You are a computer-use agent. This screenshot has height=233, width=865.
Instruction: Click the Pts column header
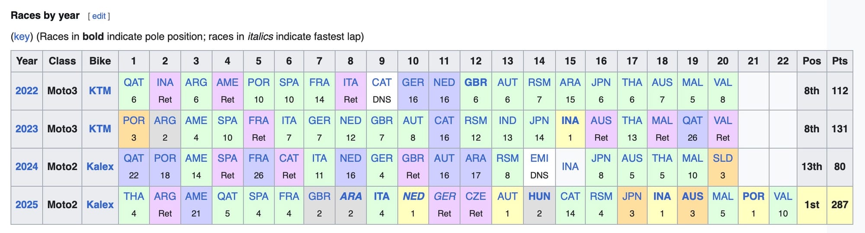(839, 61)
